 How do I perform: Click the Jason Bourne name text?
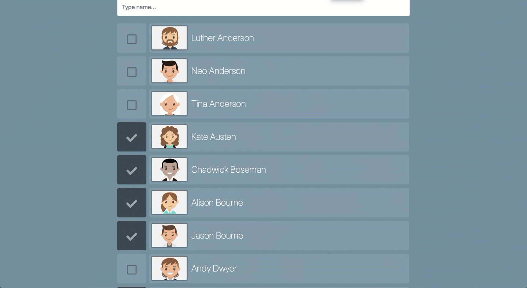click(x=217, y=236)
